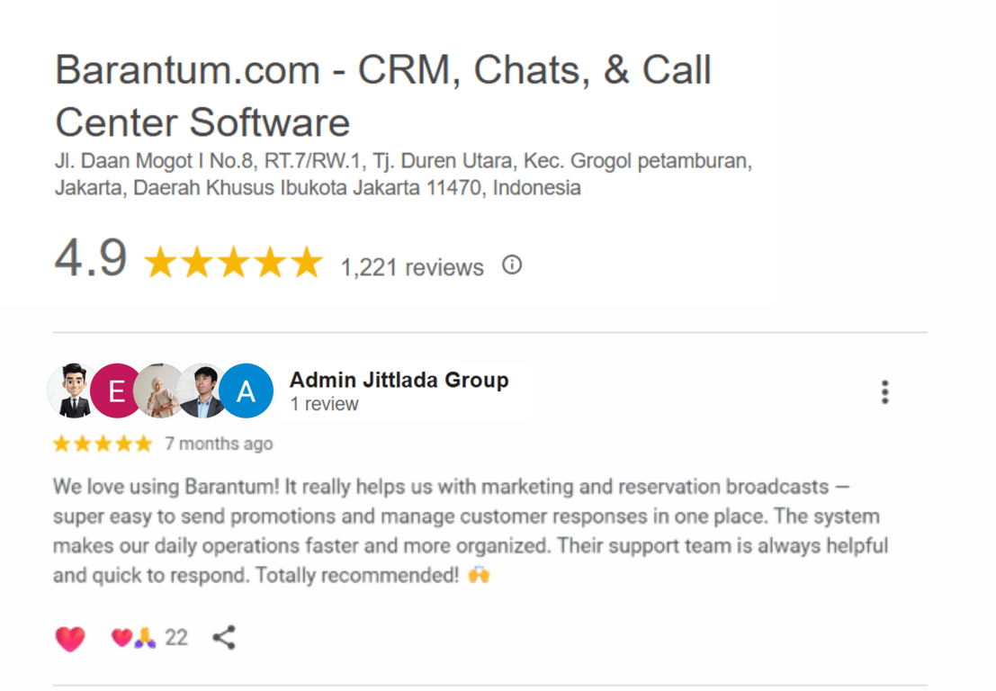
Task: Click the '7 months ago' timestamp
Action: point(219,444)
